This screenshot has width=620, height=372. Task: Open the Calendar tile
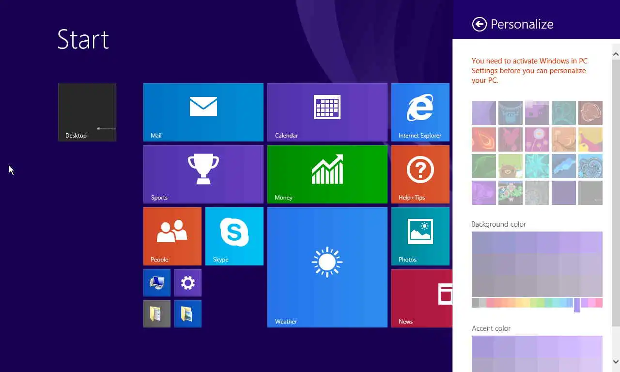pyautogui.click(x=327, y=112)
